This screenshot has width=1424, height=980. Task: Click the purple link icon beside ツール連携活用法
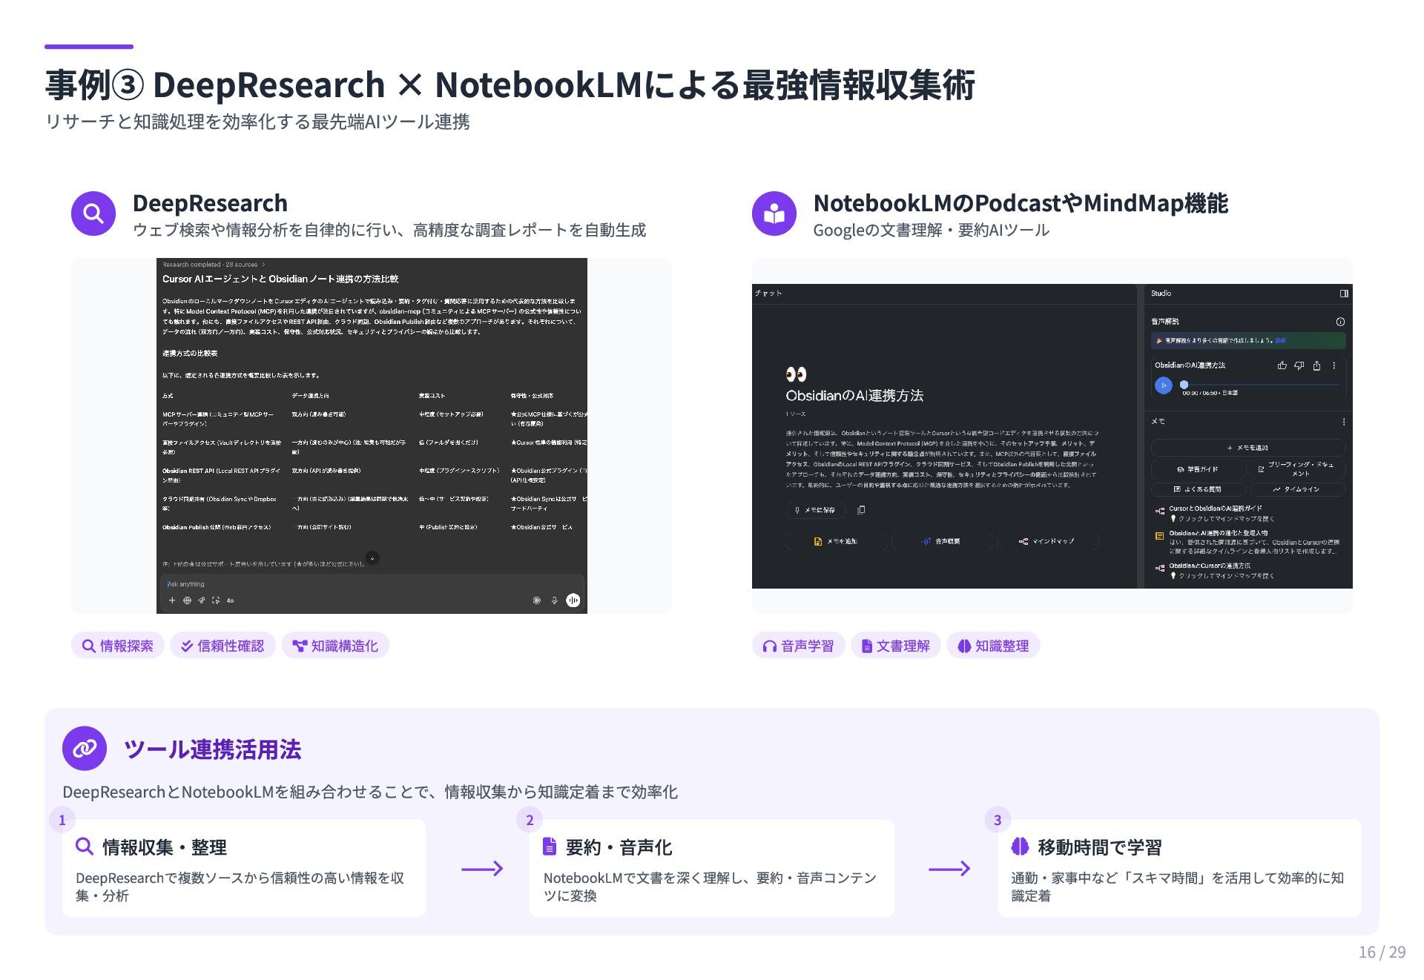(85, 749)
